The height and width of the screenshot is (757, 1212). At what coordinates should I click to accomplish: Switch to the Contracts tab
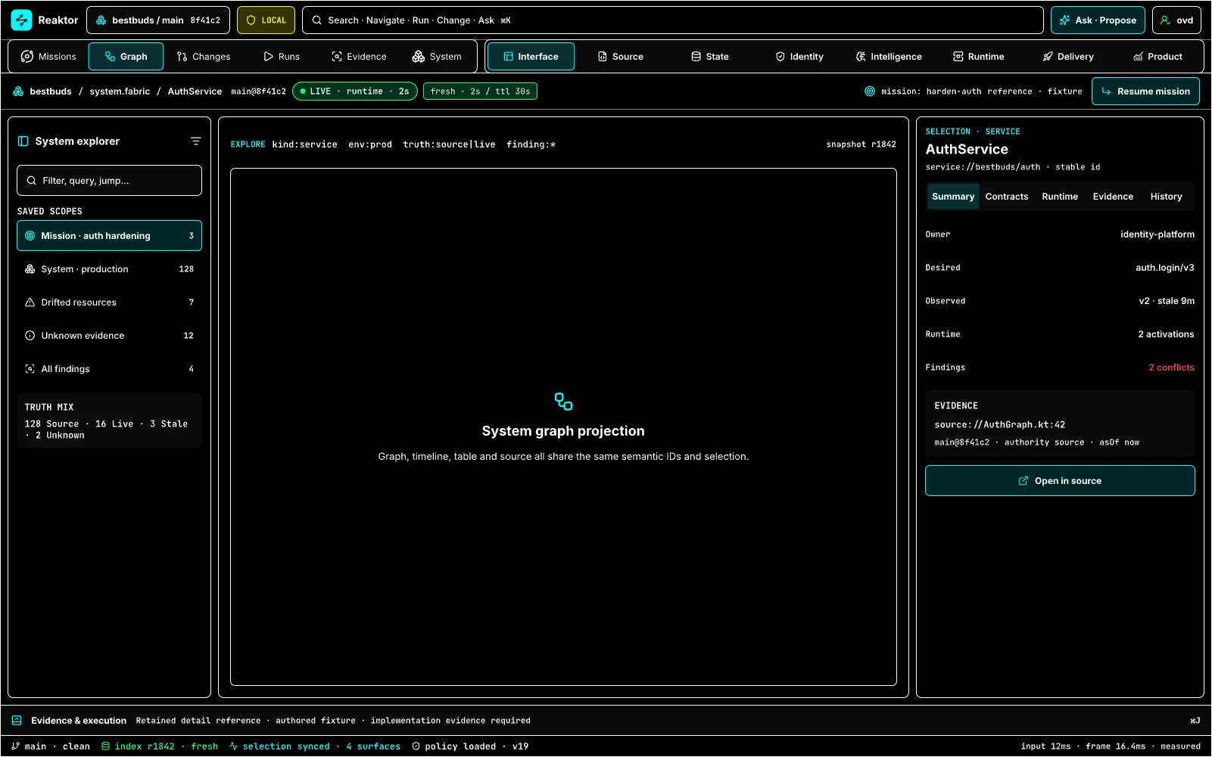click(1006, 197)
